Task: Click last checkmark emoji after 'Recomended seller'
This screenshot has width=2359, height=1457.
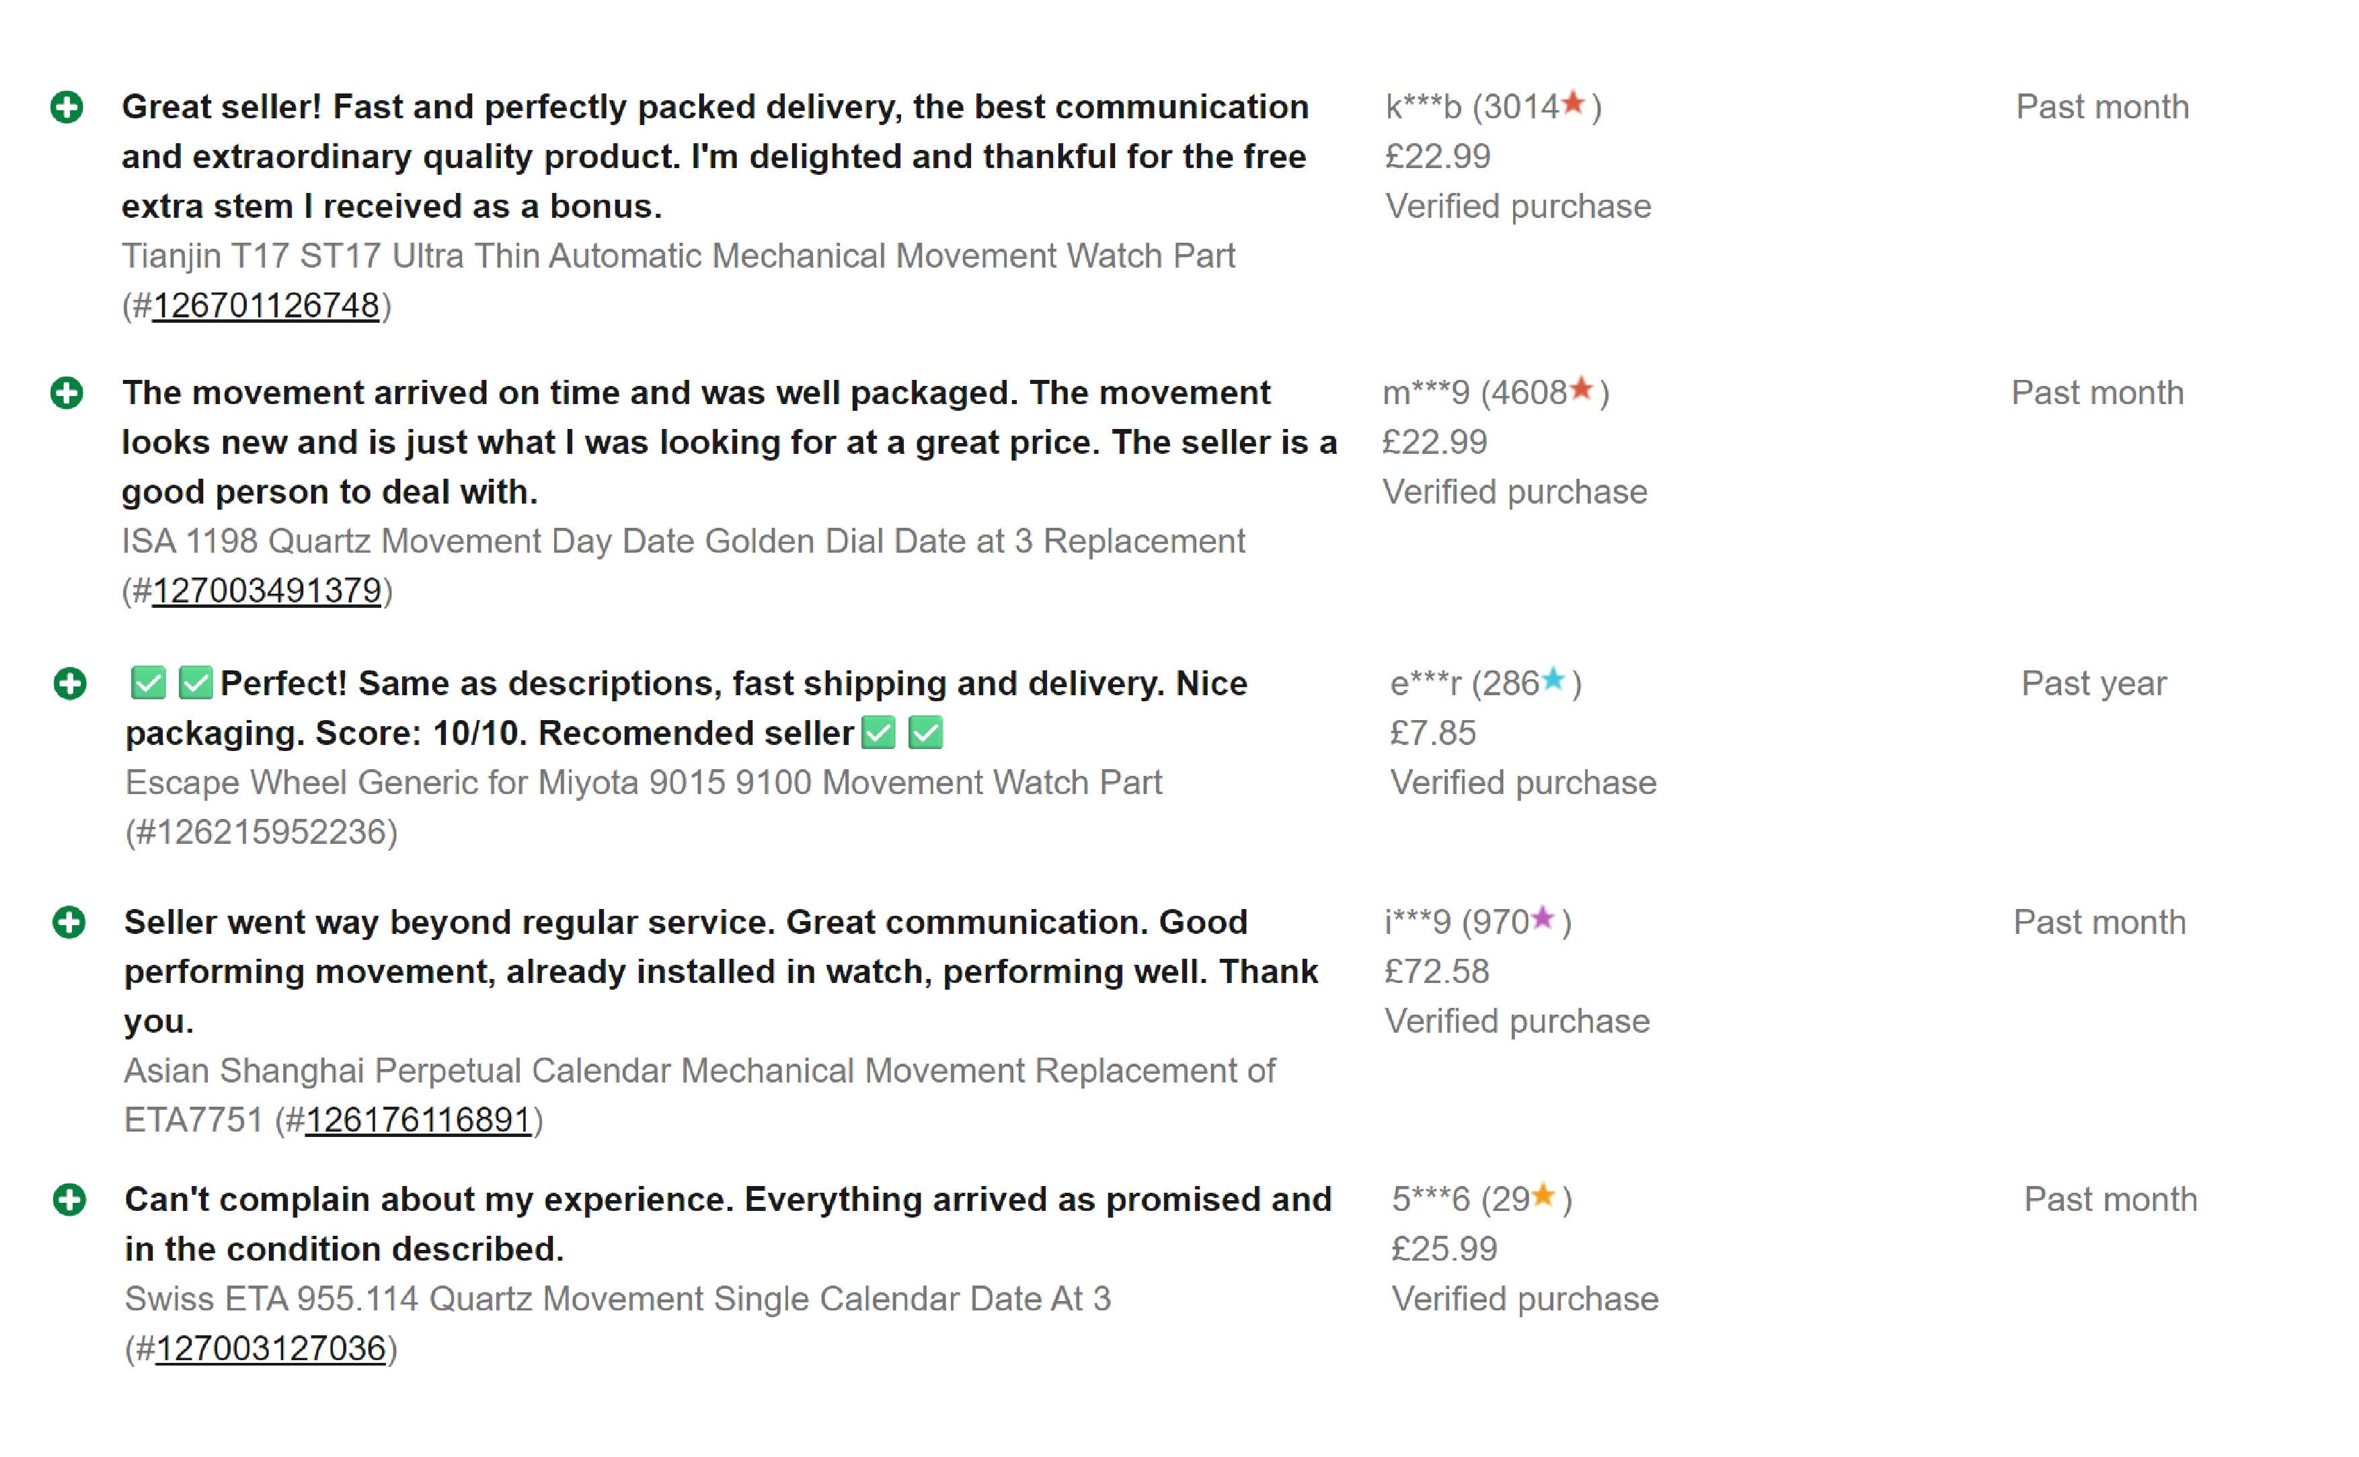Action: (x=925, y=734)
